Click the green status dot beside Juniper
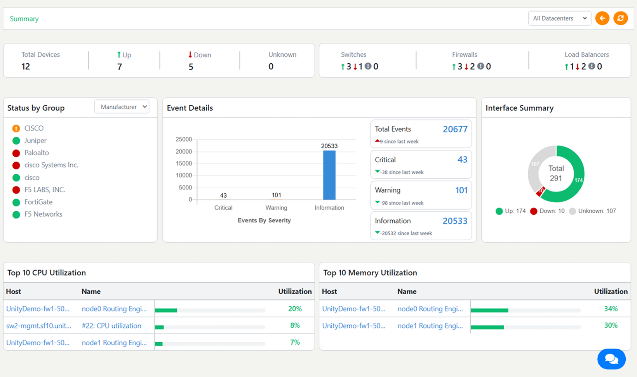The height and width of the screenshot is (377, 637). click(16, 141)
